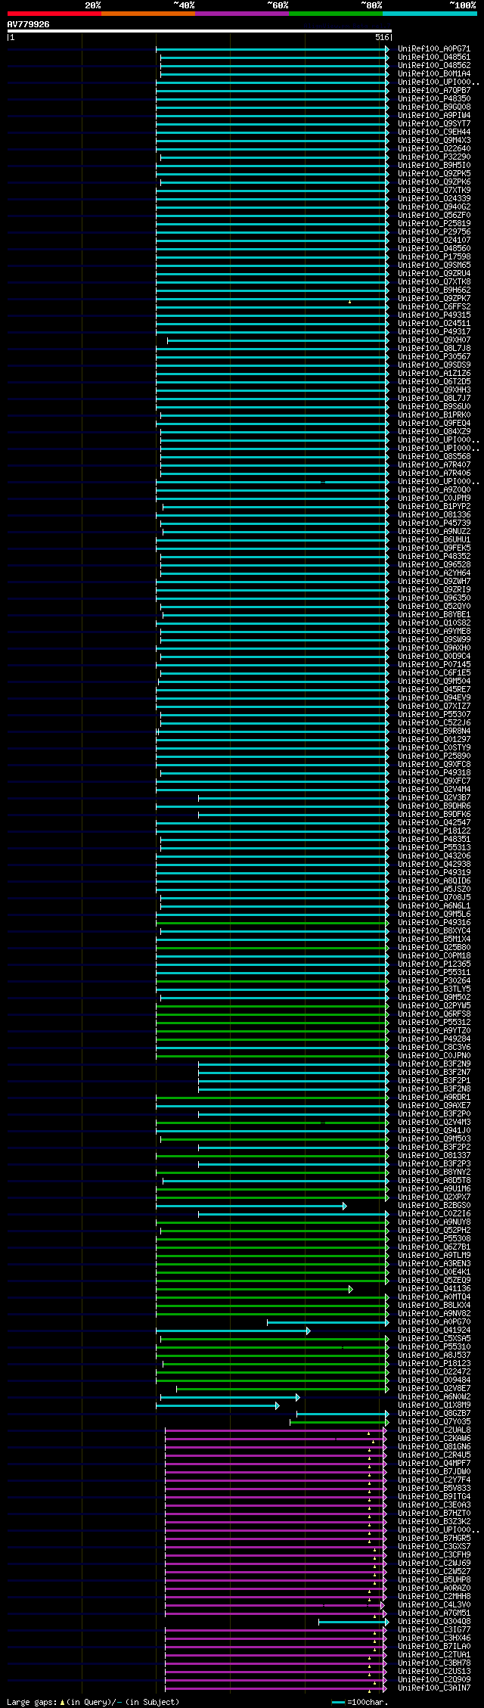Select the UniRef100_C3AIN7 label
484x1708 pixels.
point(434,1688)
